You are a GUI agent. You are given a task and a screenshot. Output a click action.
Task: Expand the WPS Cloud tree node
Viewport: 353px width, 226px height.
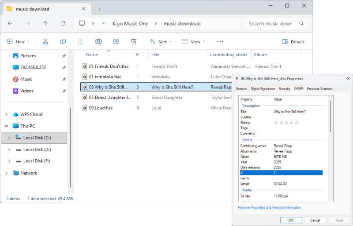[6, 114]
